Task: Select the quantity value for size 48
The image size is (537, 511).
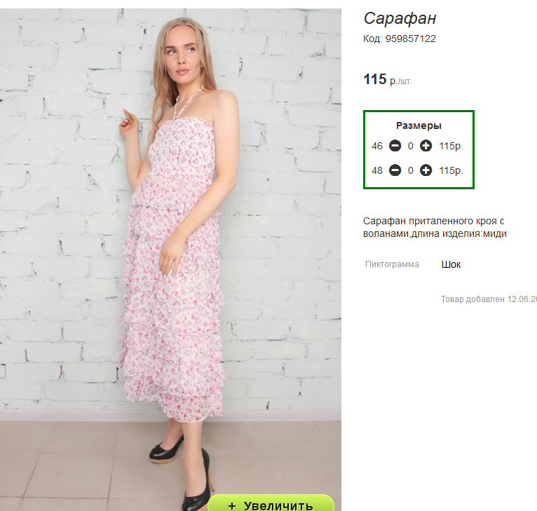Action: point(410,170)
